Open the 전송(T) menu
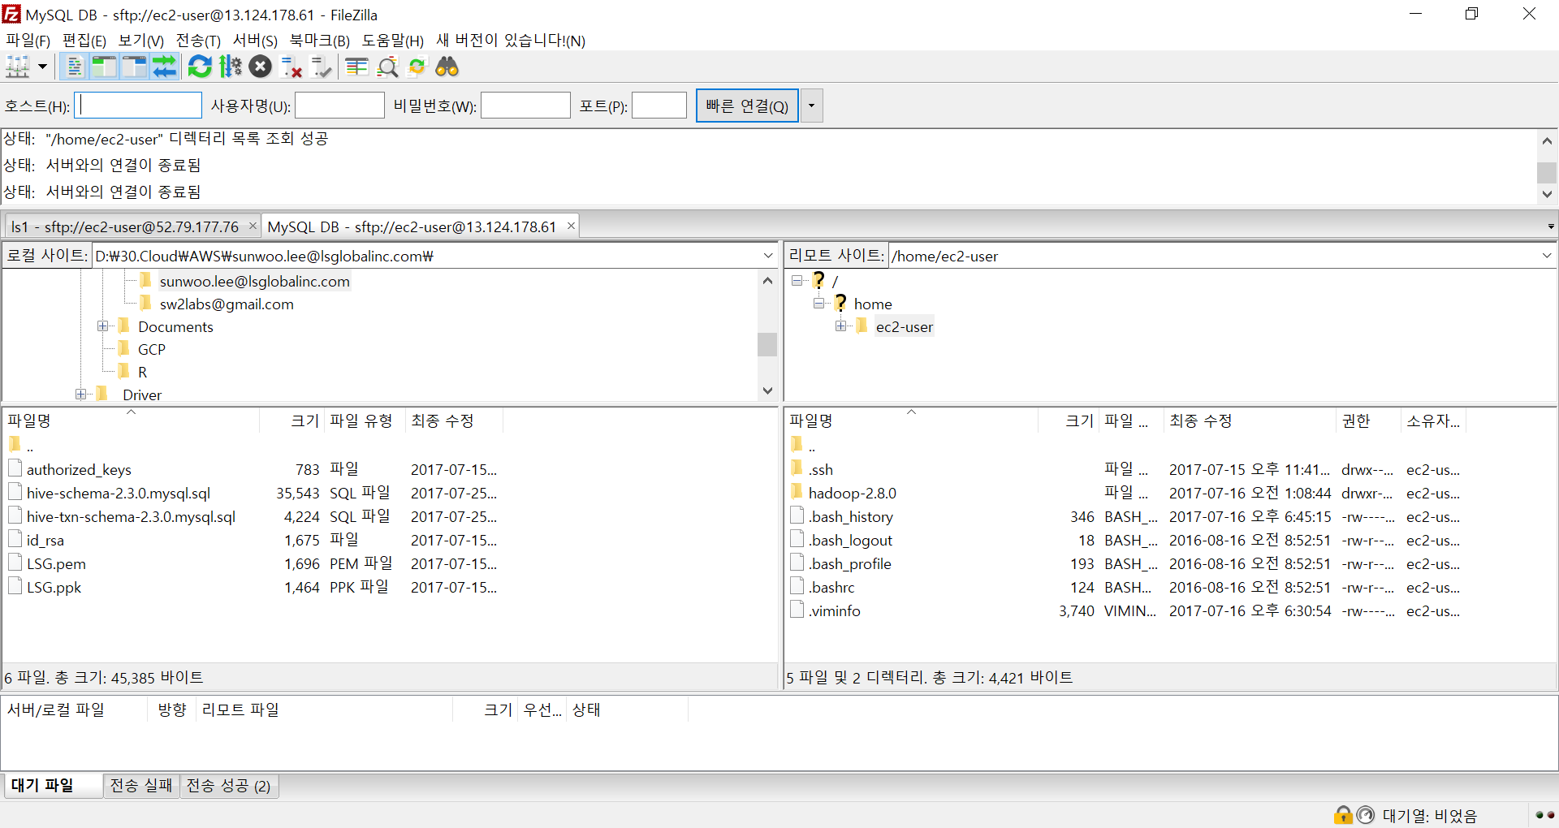1559x828 pixels. coord(198,41)
